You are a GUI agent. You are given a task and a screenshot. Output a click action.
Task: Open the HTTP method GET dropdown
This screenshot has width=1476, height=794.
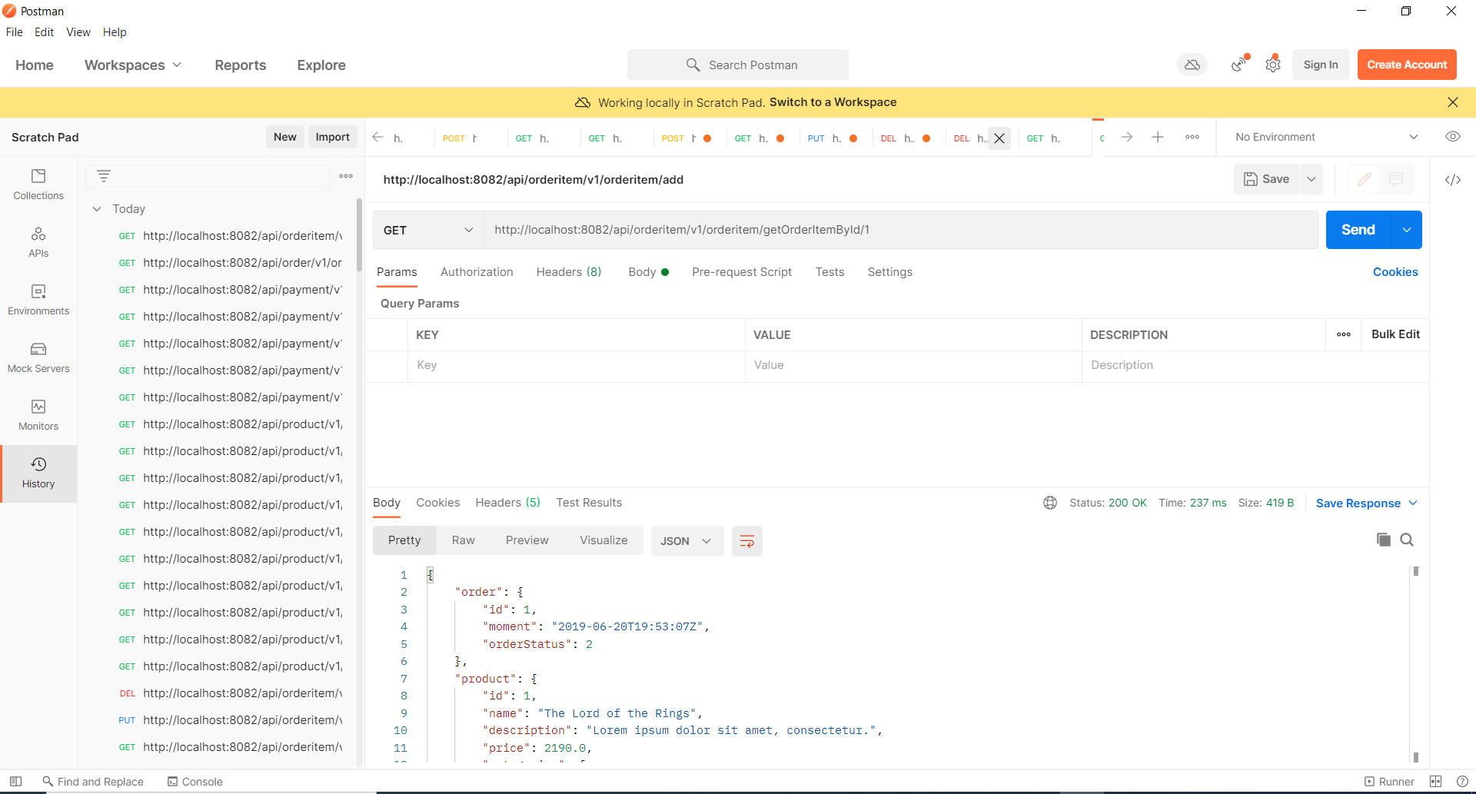(x=428, y=230)
